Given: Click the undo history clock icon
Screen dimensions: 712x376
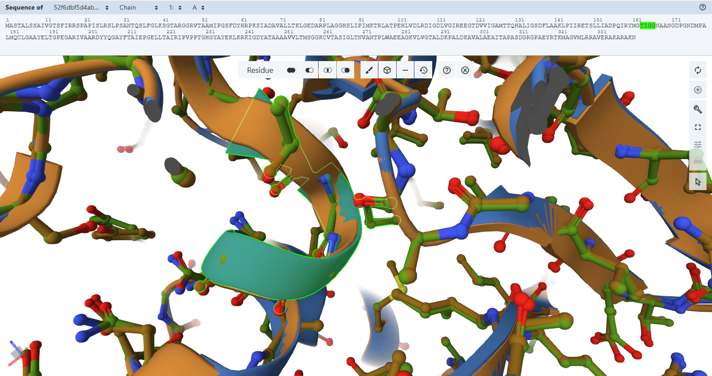Looking at the screenshot, I should 424,70.
